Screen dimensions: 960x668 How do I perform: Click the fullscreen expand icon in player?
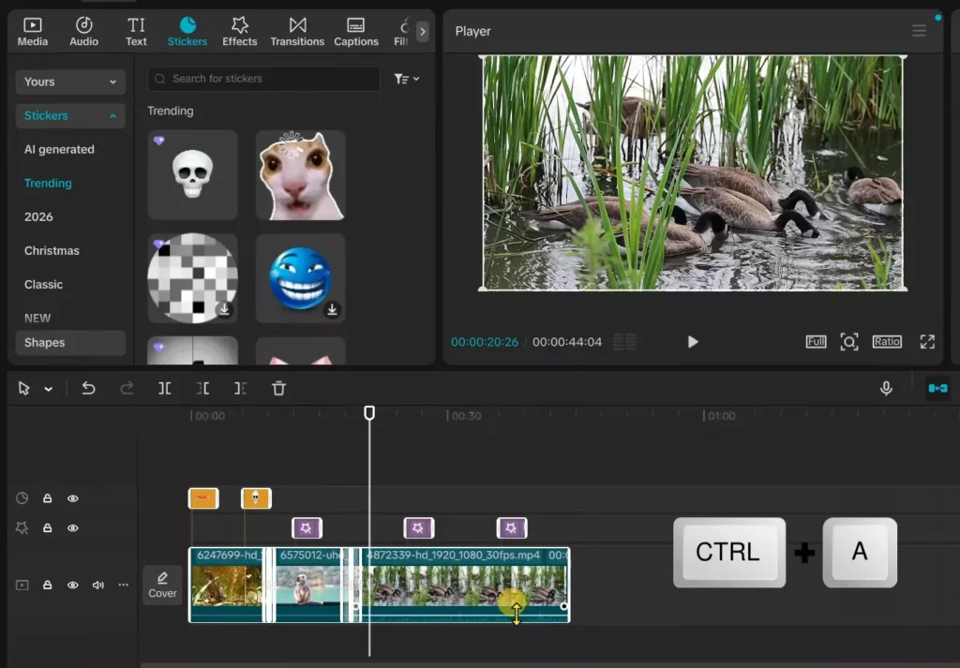[x=927, y=342]
